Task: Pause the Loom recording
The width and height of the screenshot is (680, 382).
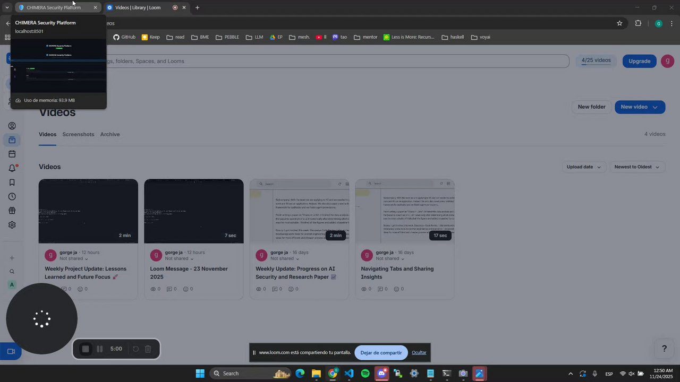Action: coord(99,349)
